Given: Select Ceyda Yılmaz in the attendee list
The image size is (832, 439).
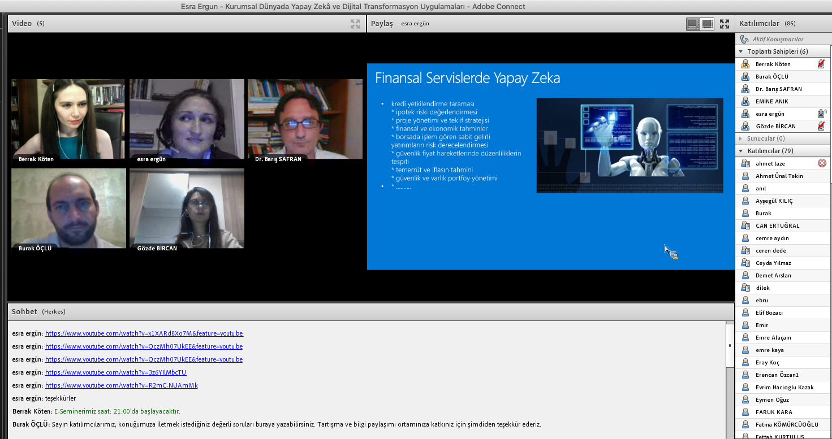Looking at the screenshot, I should pos(773,263).
